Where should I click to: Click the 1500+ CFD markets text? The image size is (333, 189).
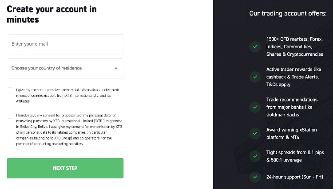[x=295, y=46]
